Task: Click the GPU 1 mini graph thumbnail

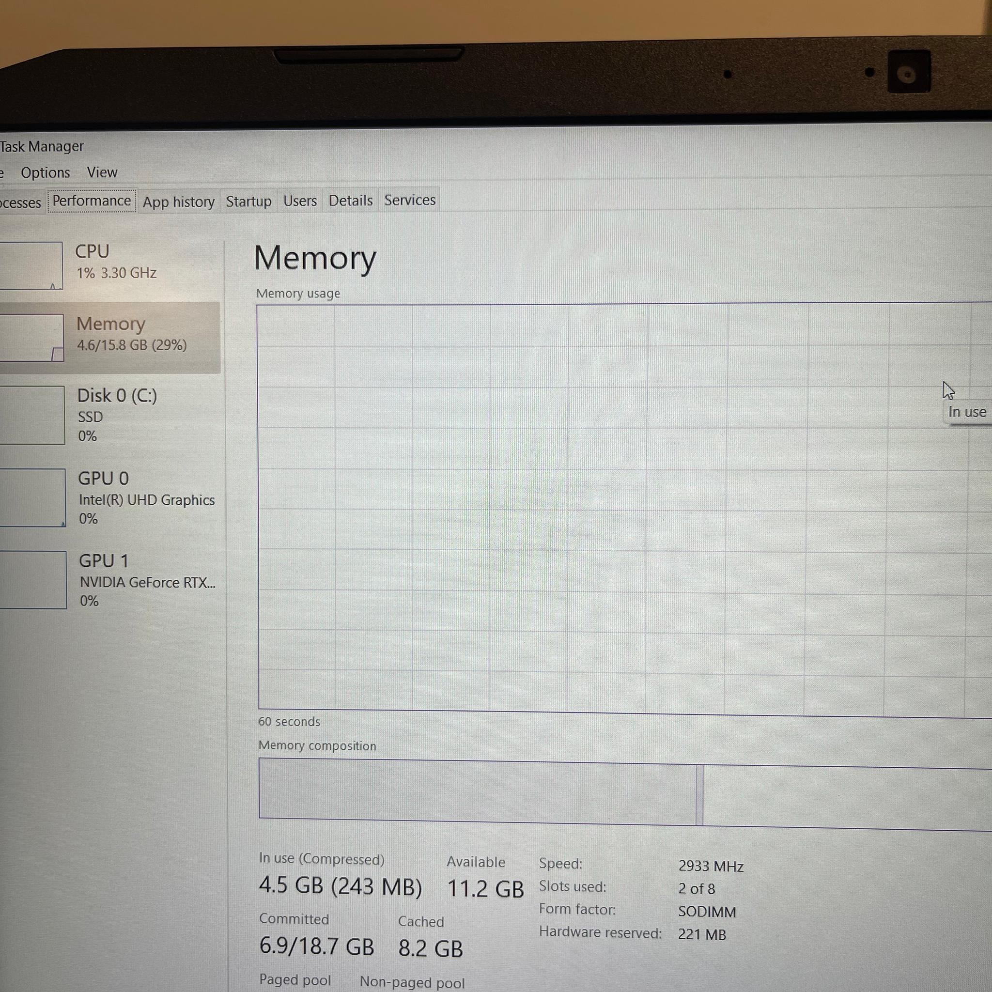Action: pos(33,580)
